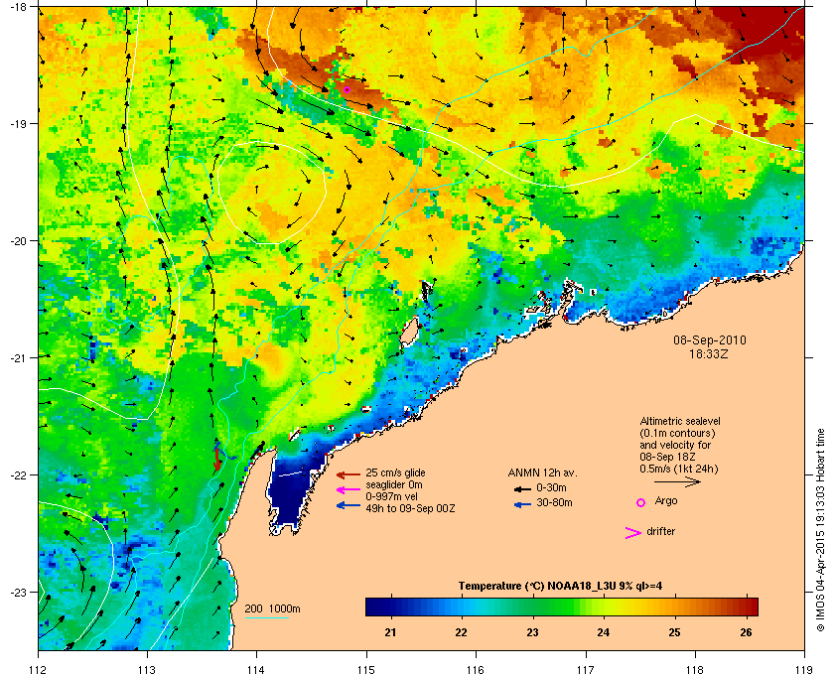Click the '(0.1m contours)' legend text
This screenshot has height=675, width=834.
coord(677,433)
